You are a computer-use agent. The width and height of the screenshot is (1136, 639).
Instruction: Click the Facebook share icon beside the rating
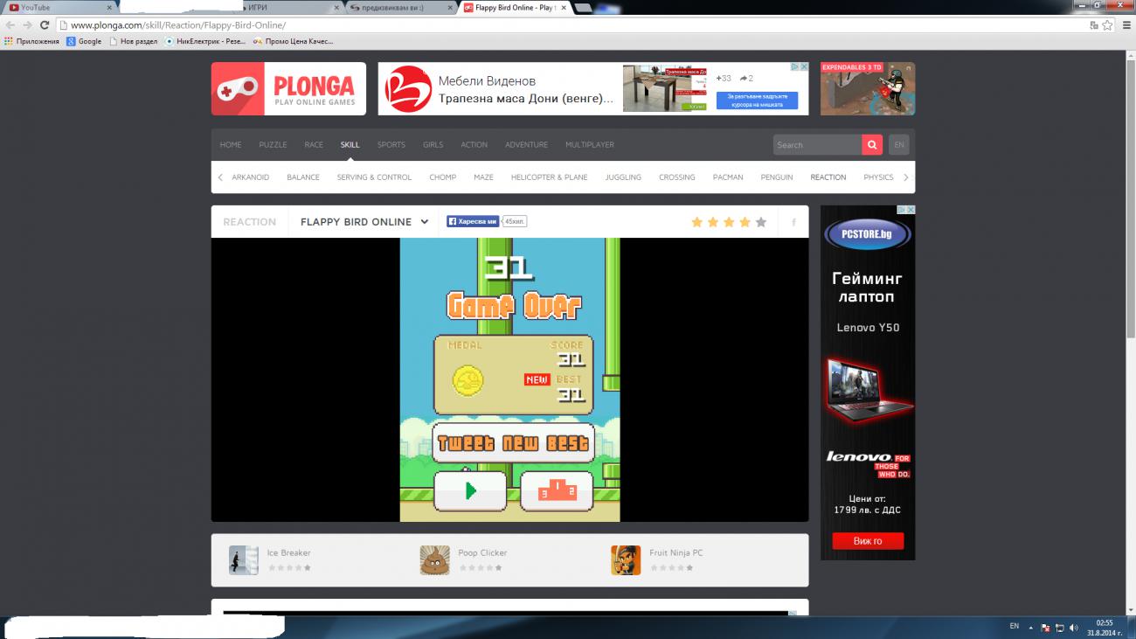click(x=793, y=222)
